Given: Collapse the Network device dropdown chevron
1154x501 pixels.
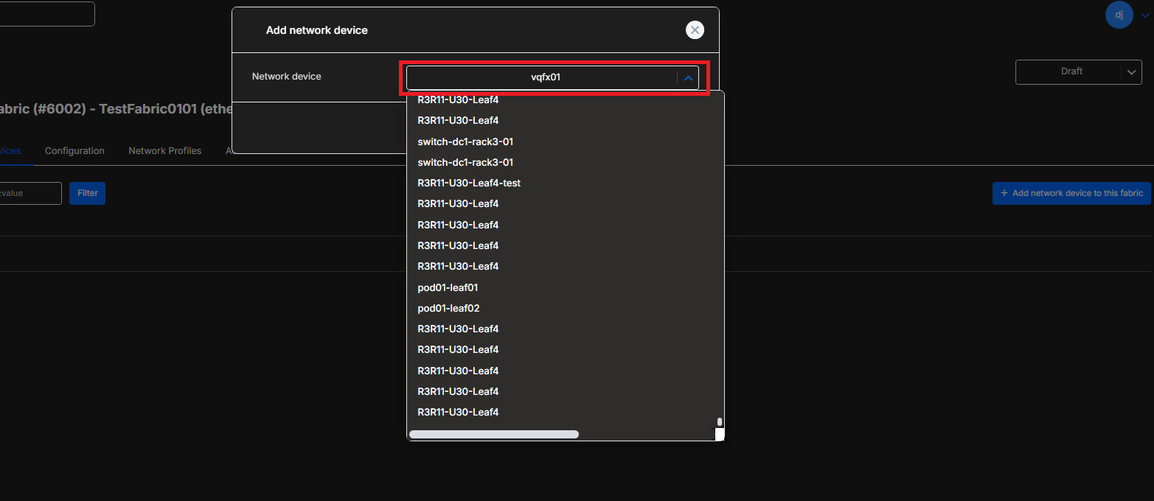Looking at the screenshot, I should point(688,77).
